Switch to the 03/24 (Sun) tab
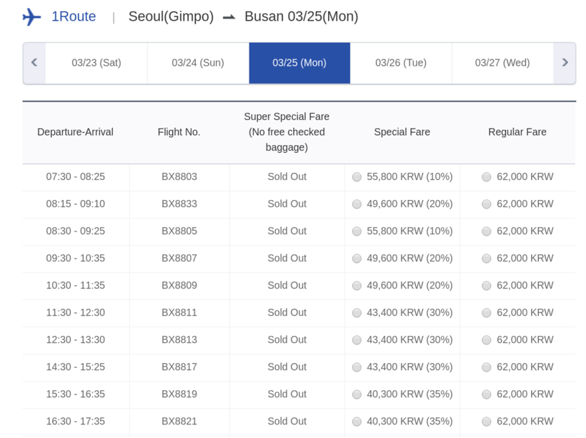This screenshot has height=438, width=586. click(198, 63)
